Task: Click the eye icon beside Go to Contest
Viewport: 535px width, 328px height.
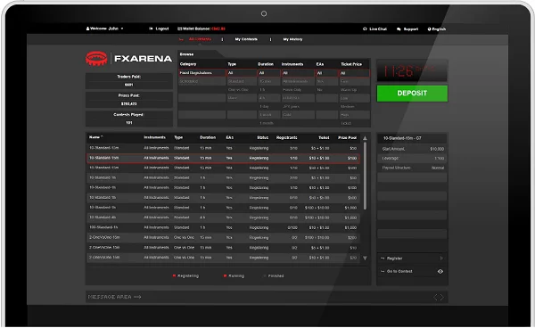Action: pos(440,271)
